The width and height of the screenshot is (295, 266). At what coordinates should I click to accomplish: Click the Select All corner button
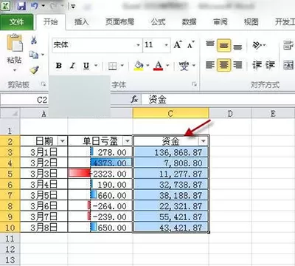point(10,113)
